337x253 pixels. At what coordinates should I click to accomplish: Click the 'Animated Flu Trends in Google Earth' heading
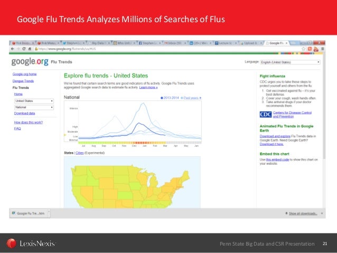[x=286, y=128]
